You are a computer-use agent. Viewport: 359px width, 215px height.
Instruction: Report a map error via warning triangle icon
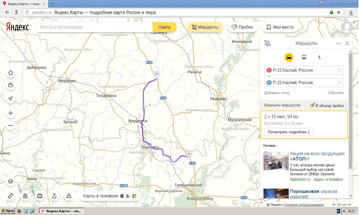point(69,196)
